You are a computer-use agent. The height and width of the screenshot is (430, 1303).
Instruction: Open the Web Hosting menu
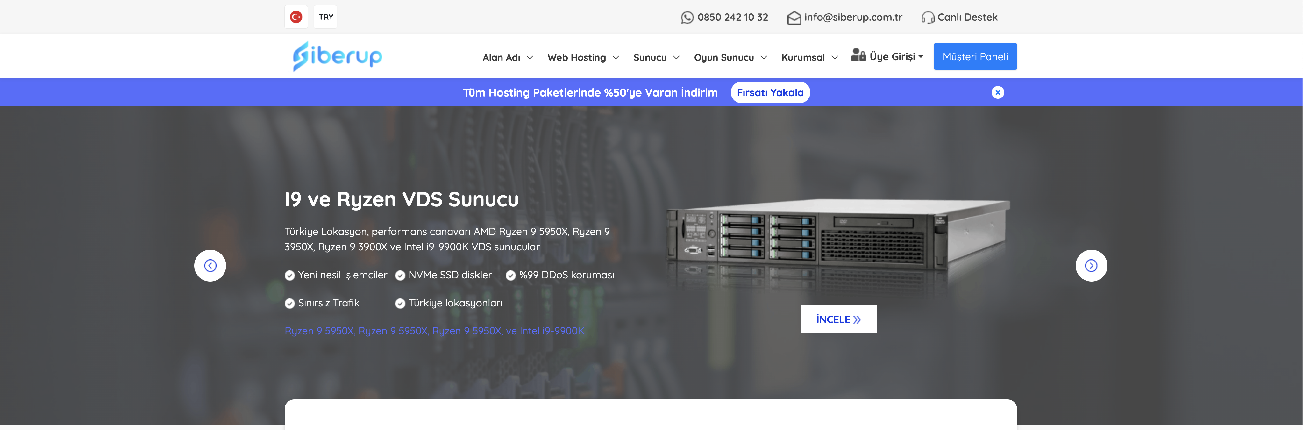tap(577, 58)
